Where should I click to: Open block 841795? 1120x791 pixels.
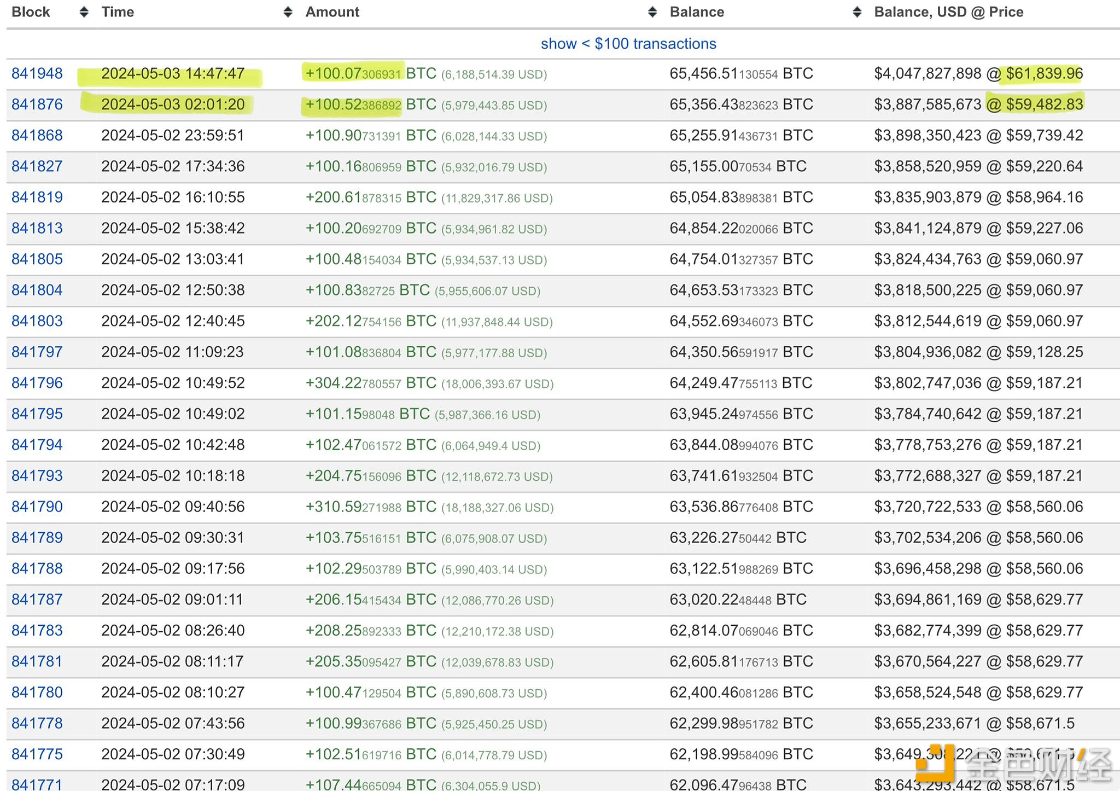pos(37,414)
